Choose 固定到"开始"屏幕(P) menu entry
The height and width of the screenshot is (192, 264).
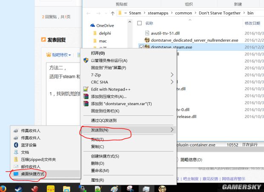point(129,68)
